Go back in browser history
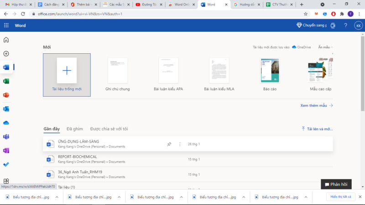The width and height of the screenshot is (365, 205). click(x=6, y=14)
